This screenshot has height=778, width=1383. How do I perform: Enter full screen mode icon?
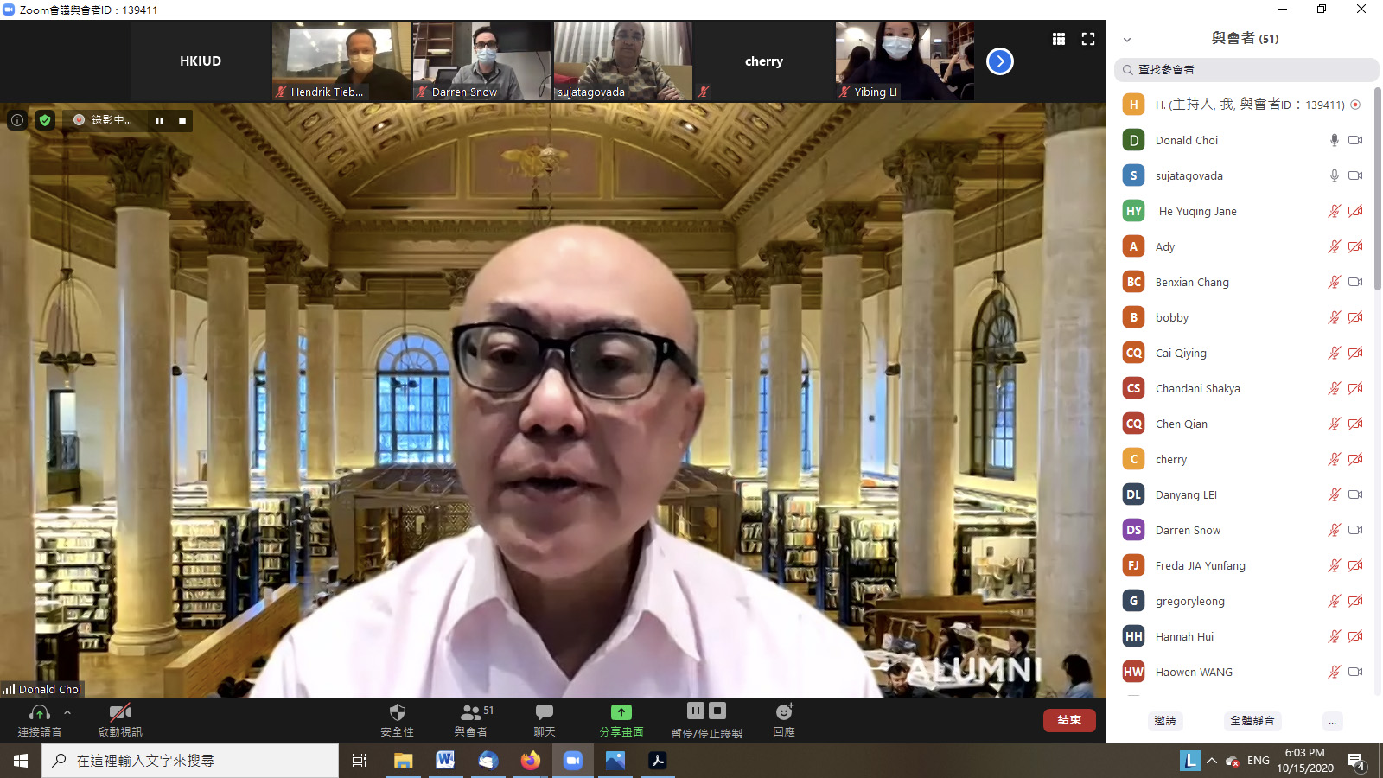pos(1088,39)
